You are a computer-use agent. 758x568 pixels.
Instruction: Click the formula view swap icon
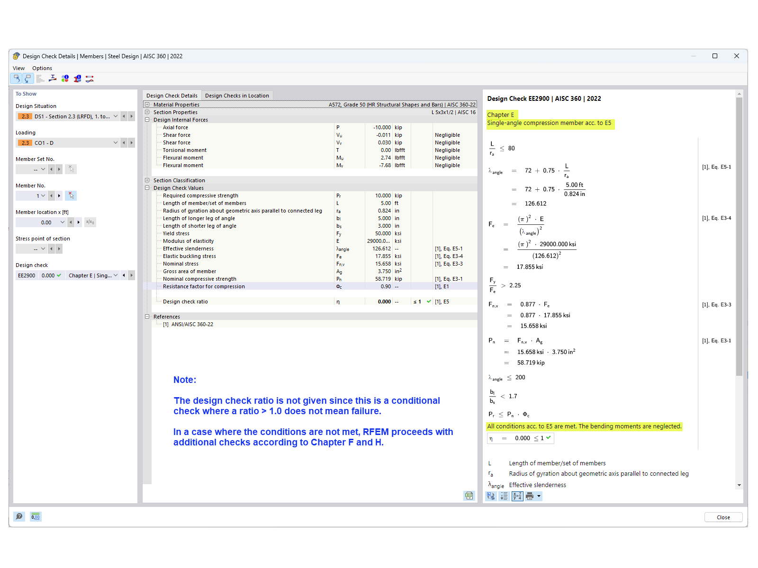[491, 496]
